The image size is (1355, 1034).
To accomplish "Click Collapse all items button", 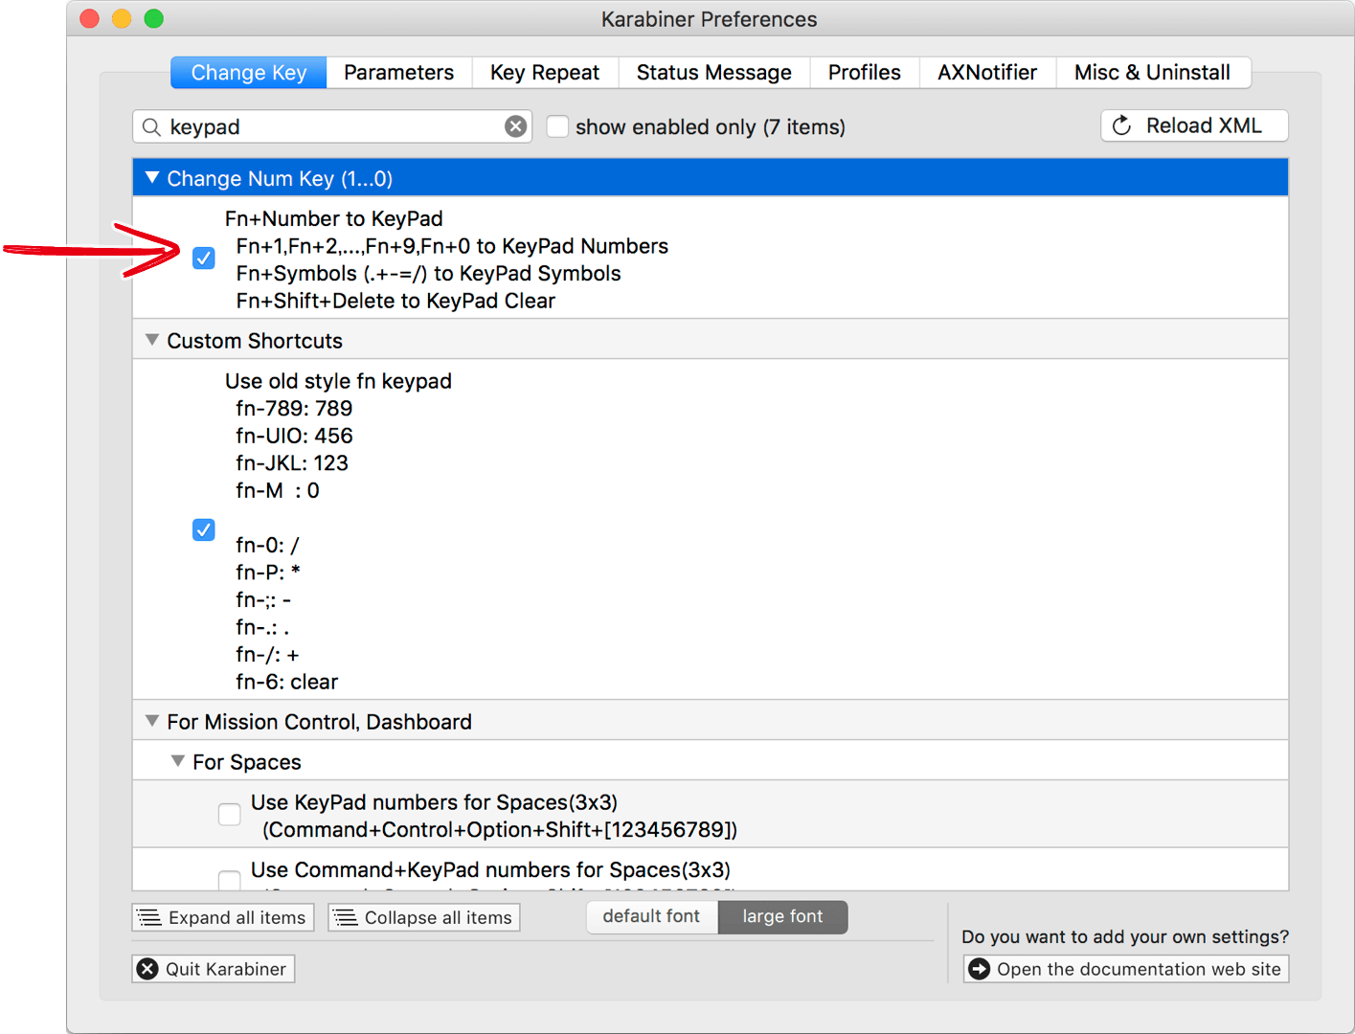I will pyautogui.click(x=424, y=917).
